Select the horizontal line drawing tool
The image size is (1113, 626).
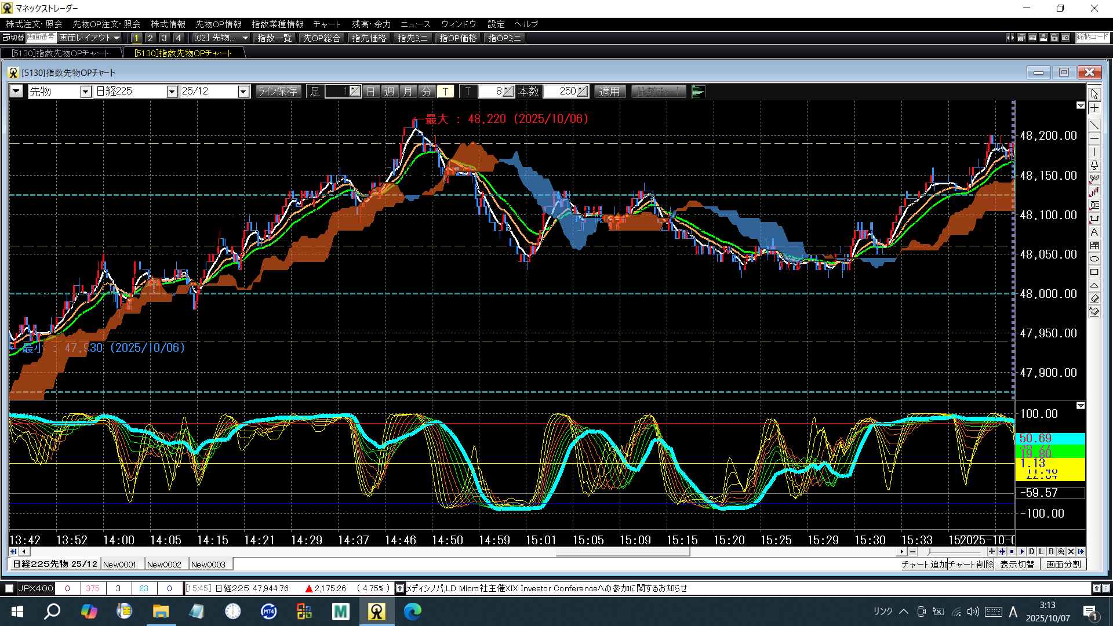pyautogui.click(x=1094, y=139)
